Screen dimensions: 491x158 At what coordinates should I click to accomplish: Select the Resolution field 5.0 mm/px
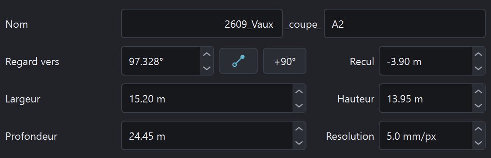[426, 135]
